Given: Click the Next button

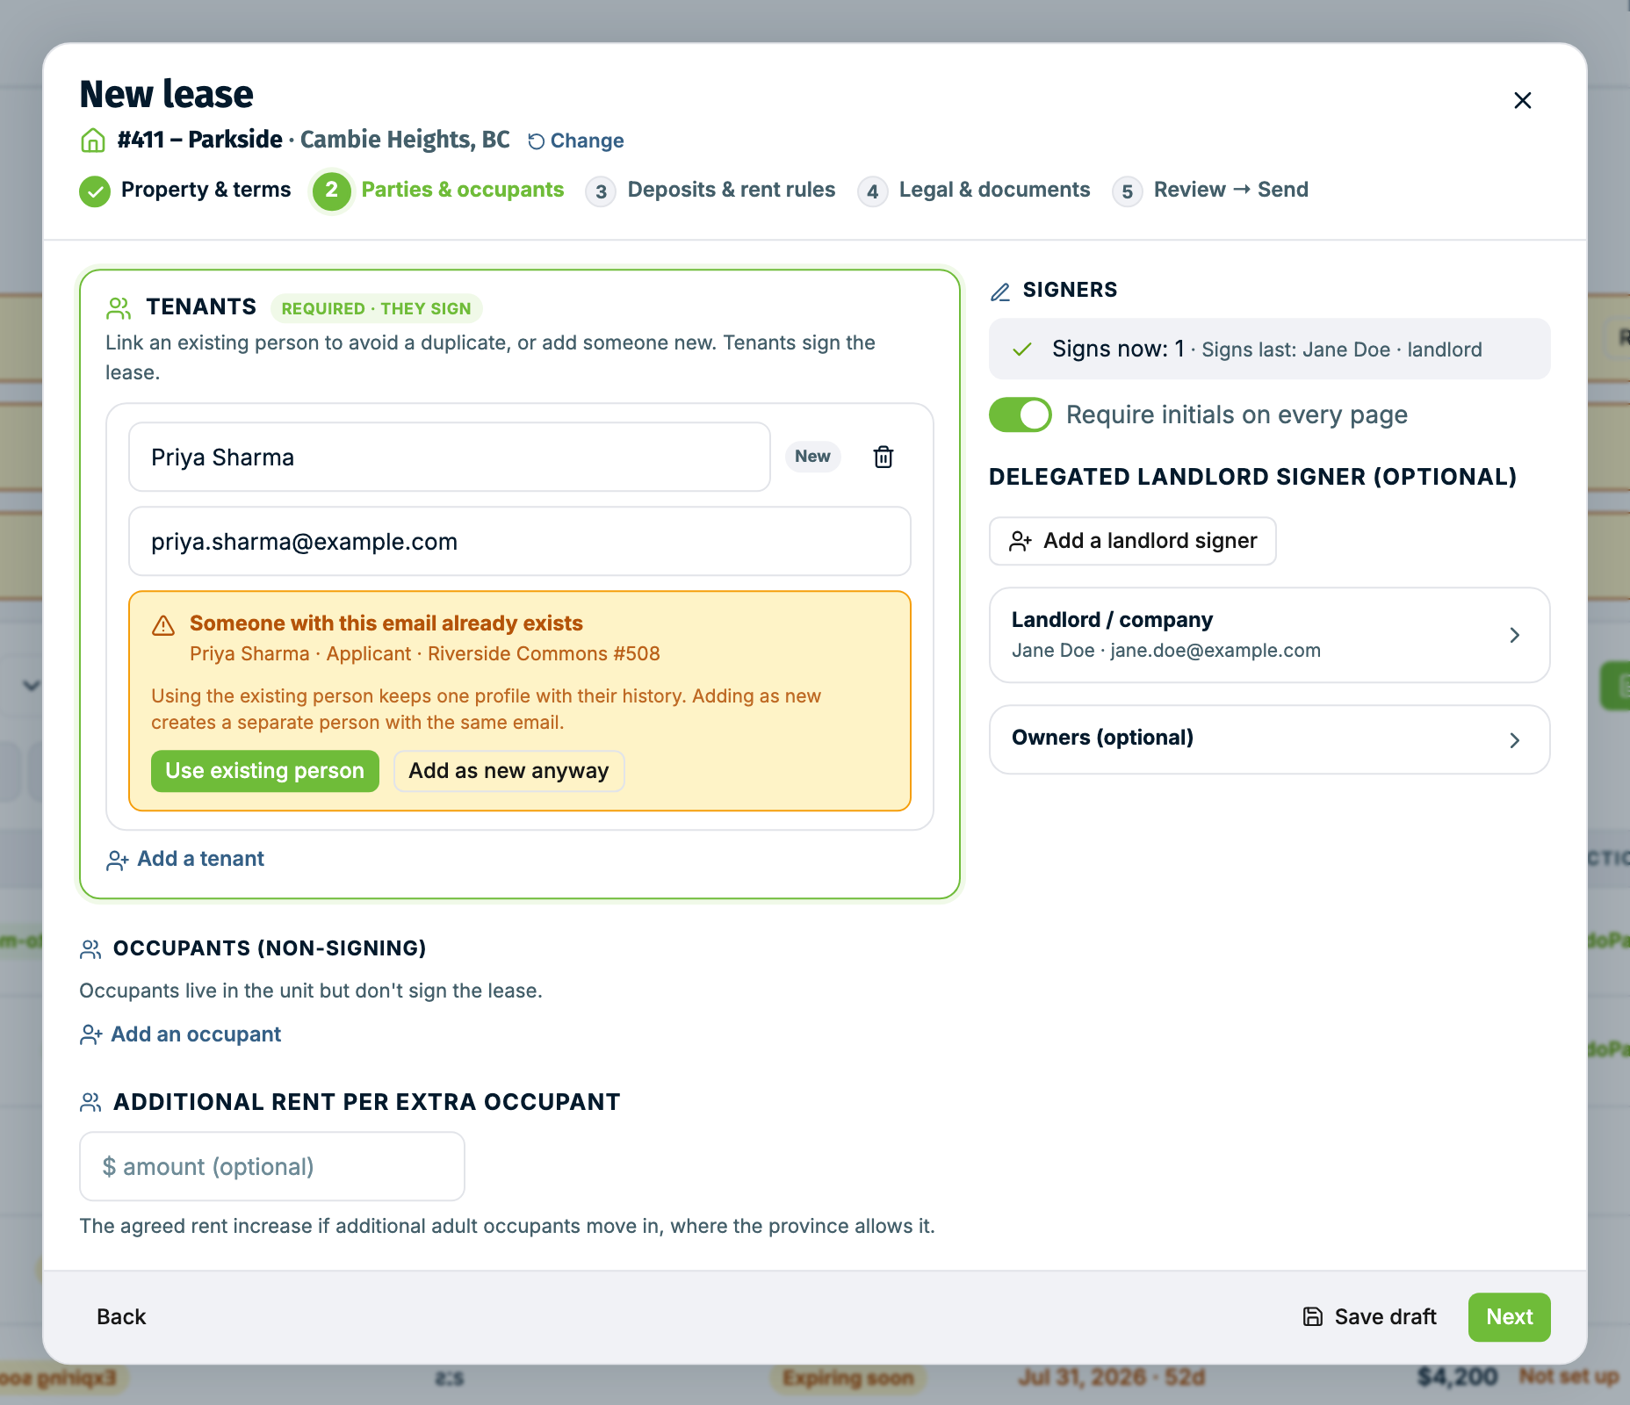Looking at the screenshot, I should (x=1510, y=1317).
